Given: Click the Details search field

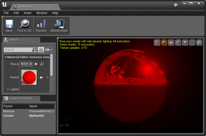Looking at the screenshot, I should coord(18,50).
